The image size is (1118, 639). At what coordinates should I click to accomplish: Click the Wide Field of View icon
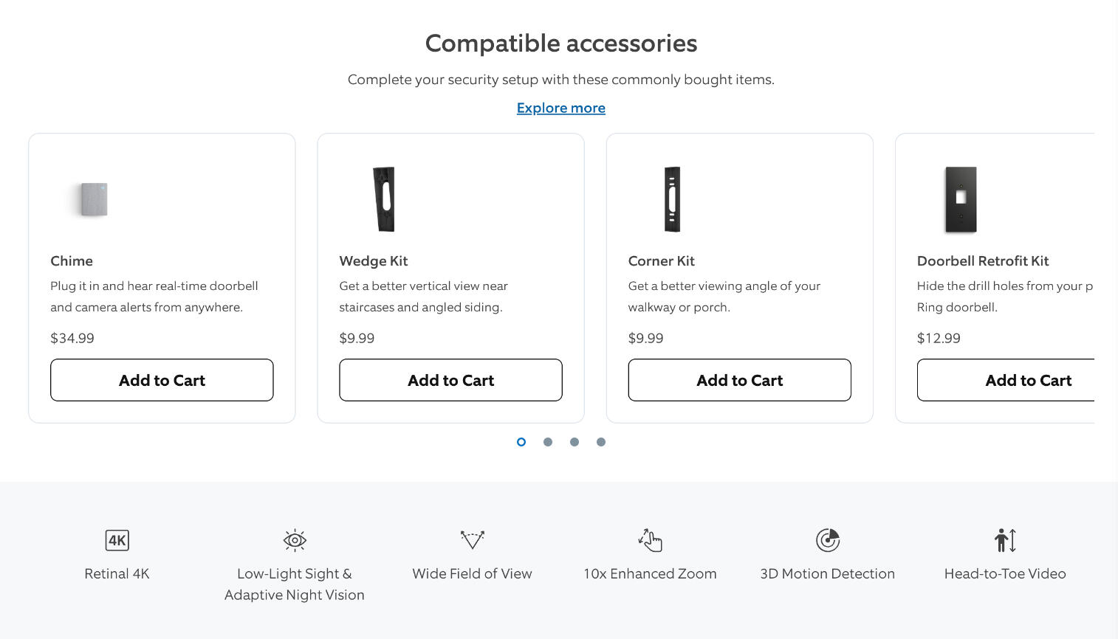(x=472, y=539)
